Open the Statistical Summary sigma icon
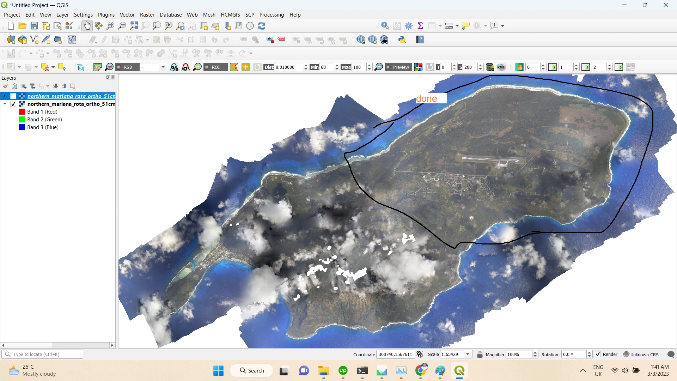The width and height of the screenshot is (677, 381). [x=420, y=26]
